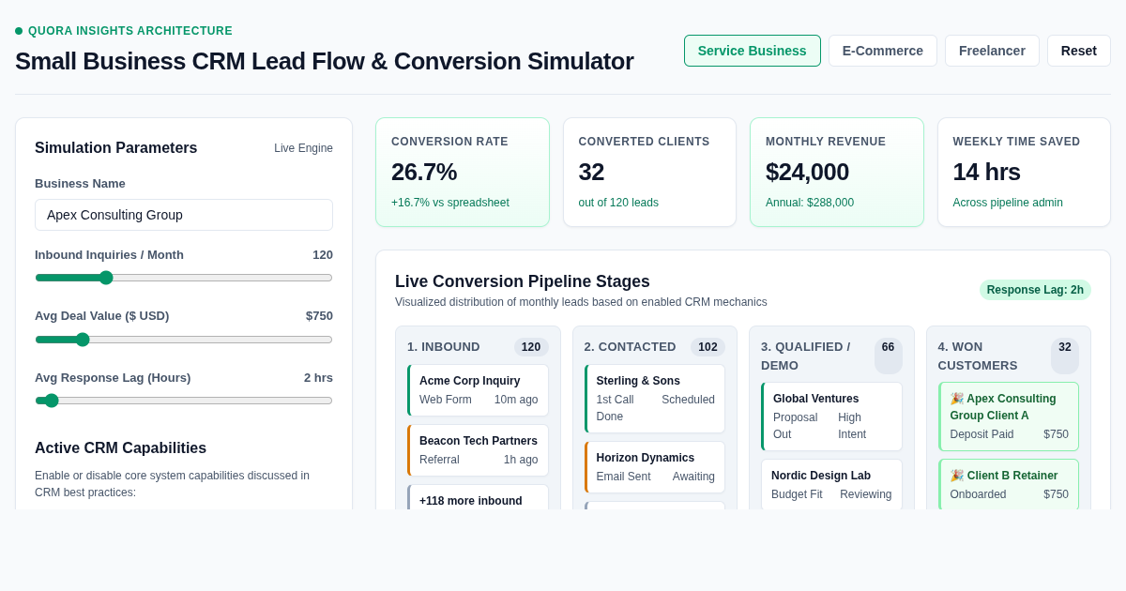The width and height of the screenshot is (1126, 591).
Task: Click the Weekly Time Saved card
Action: click(1024, 173)
